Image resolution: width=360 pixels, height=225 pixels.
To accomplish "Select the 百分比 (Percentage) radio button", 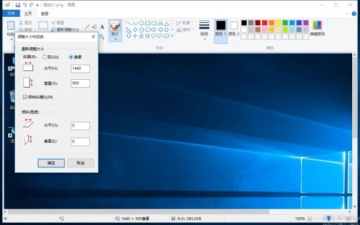I will point(44,57).
